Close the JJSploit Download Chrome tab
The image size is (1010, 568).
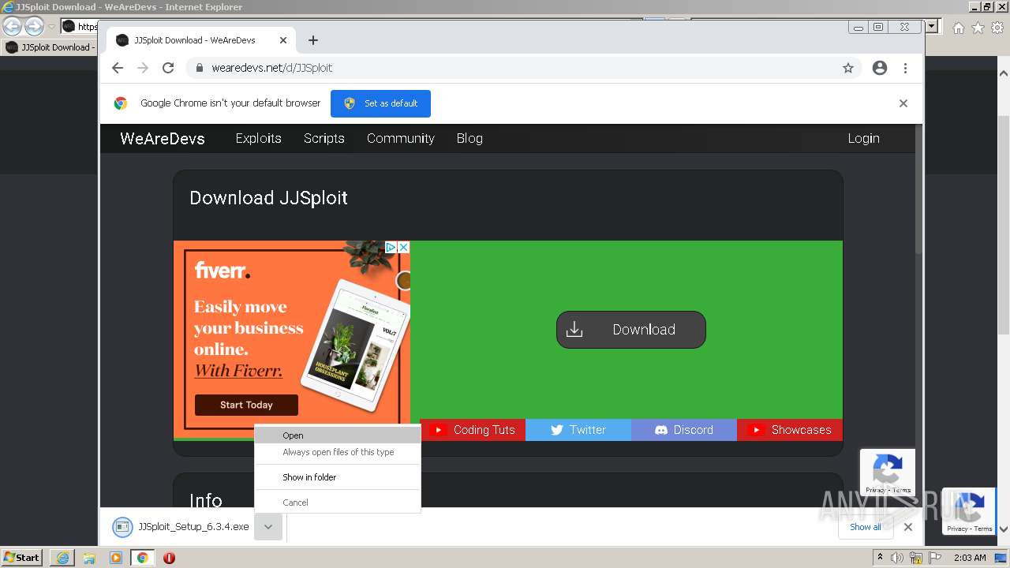point(283,40)
